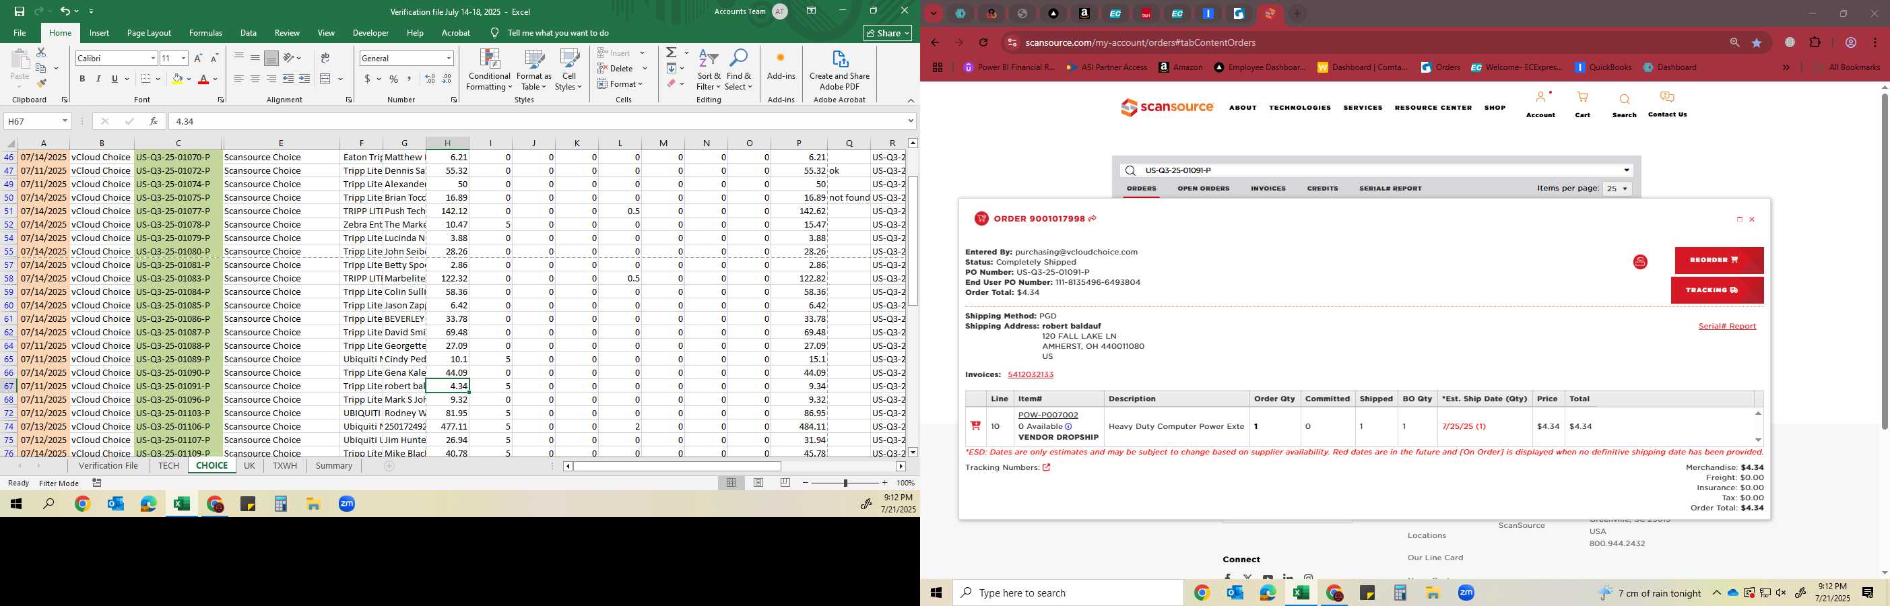Toggle Center horizontal alignment in Excel

tap(255, 79)
